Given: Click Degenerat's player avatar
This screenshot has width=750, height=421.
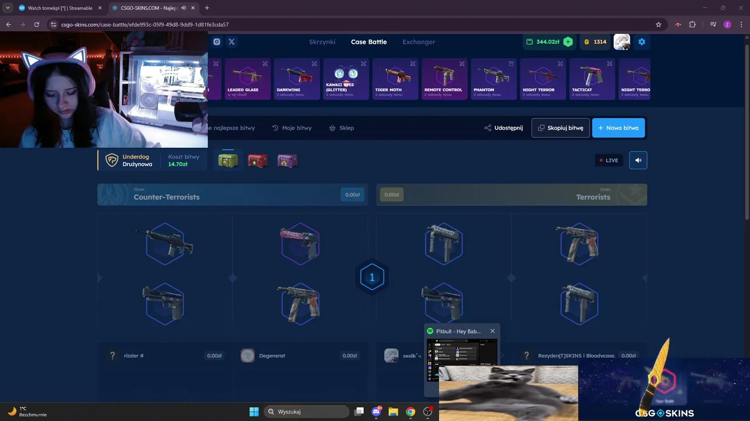Looking at the screenshot, I should click(248, 356).
